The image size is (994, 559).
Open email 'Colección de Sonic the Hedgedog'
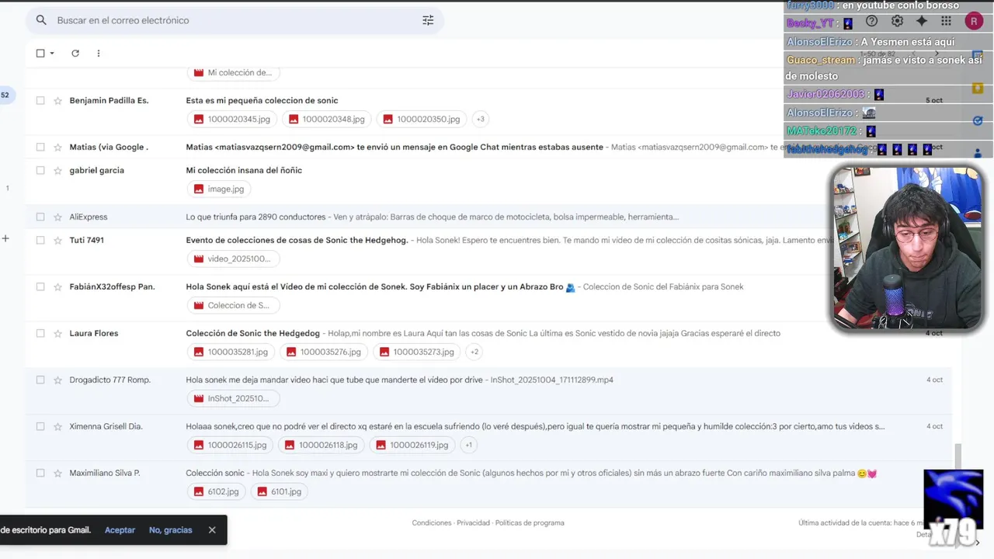[252, 333]
